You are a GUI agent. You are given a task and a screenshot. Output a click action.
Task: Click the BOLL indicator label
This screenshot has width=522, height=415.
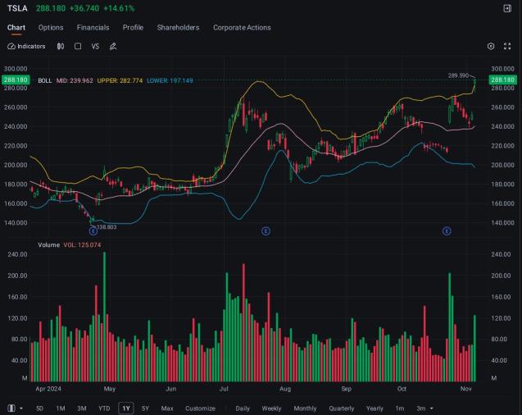pyautogui.click(x=45, y=80)
